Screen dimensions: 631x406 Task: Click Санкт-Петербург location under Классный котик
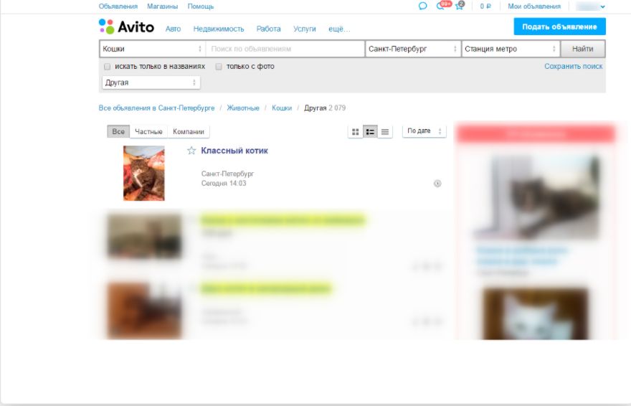pyautogui.click(x=227, y=174)
